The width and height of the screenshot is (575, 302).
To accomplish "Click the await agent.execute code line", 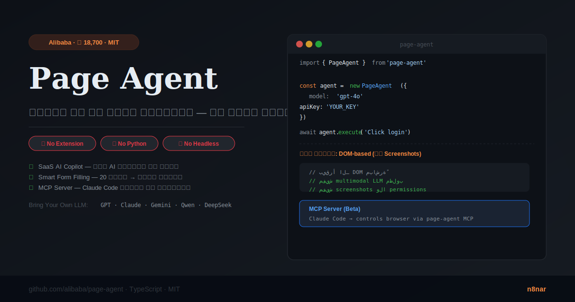I will (355, 132).
